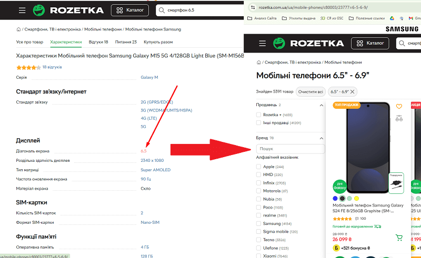Select blue color swatch for Galaxy S24 FE
This screenshot has height=258, width=421.
click(x=335, y=199)
